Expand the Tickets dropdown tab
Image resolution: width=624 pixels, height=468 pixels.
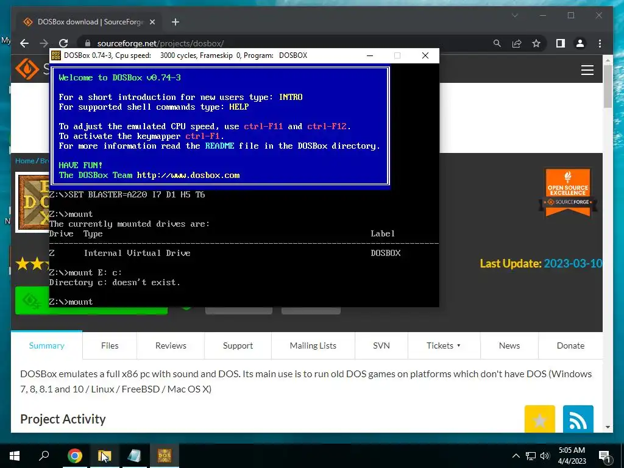coord(444,346)
